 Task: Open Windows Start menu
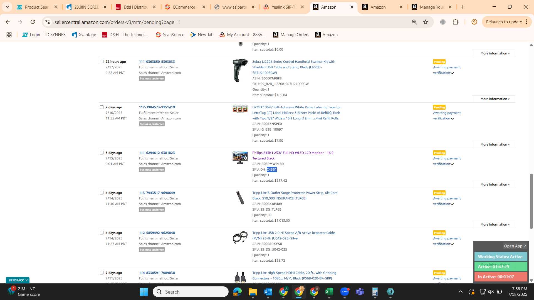144,292
